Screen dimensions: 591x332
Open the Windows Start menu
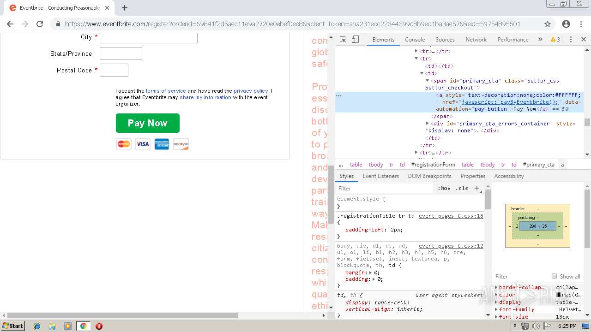13,326
